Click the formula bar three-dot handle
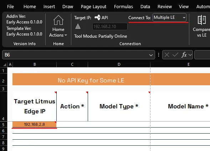The width and height of the screenshot is (210, 151). pyautogui.click(x=159, y=55)
